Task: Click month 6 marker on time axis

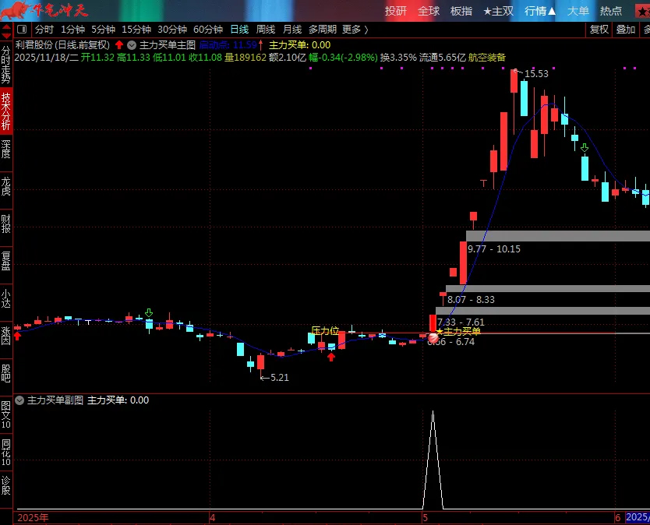Action: pos(618,517)
